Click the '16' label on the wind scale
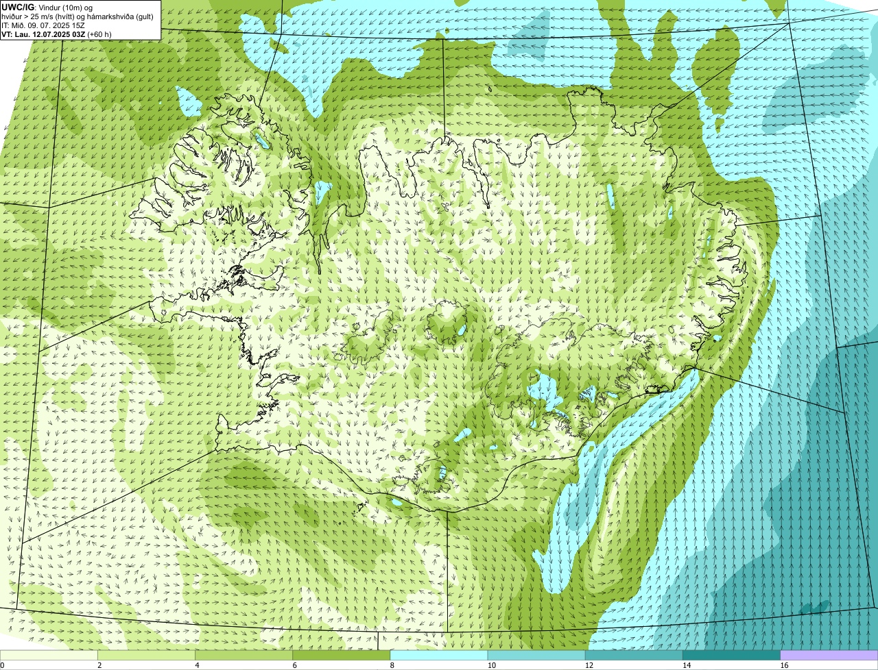878x670 pixels. tap(784, 665)
